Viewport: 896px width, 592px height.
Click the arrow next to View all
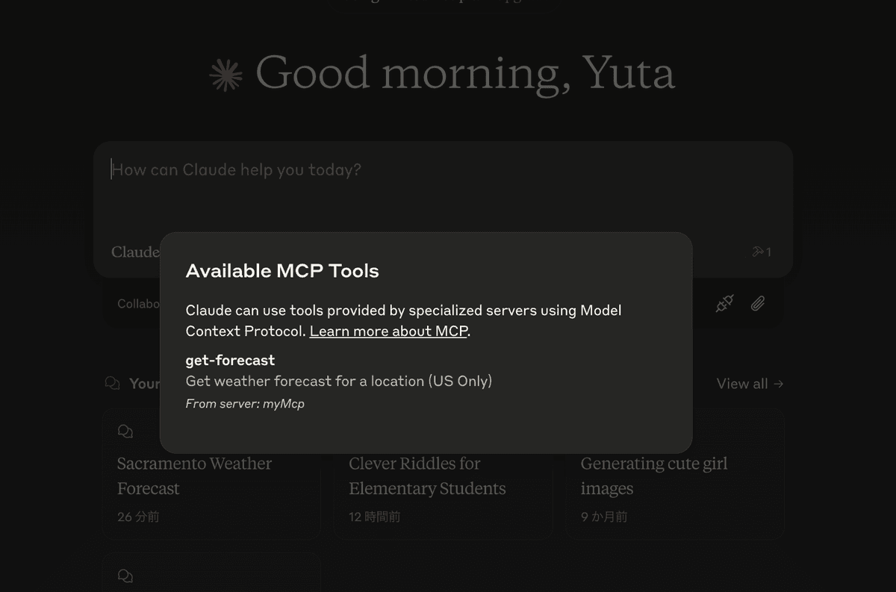click(x=779, y=384)
